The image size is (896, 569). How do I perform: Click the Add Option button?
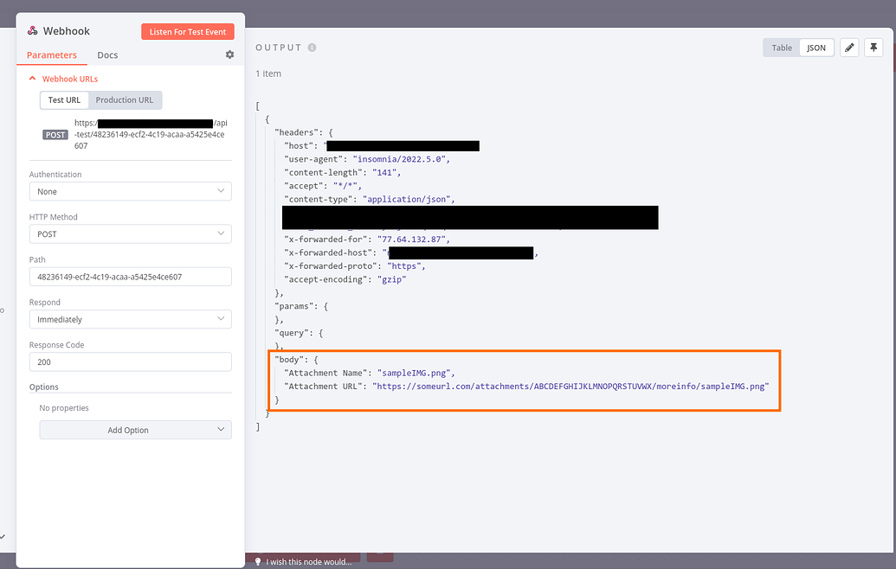pos(135,430)
